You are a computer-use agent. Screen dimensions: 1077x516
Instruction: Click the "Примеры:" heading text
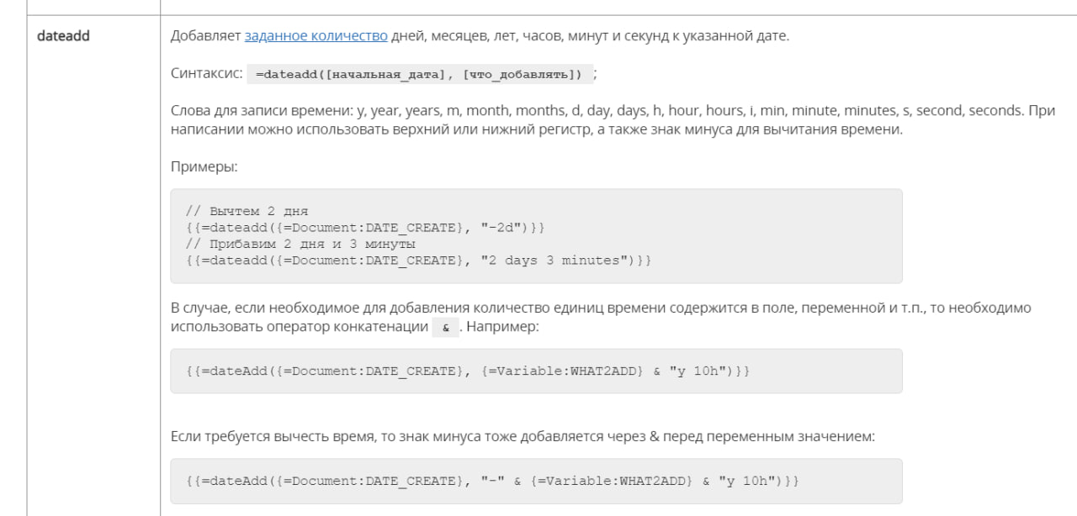(x=204, y=166)
